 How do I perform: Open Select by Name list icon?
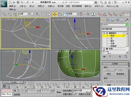38,14
